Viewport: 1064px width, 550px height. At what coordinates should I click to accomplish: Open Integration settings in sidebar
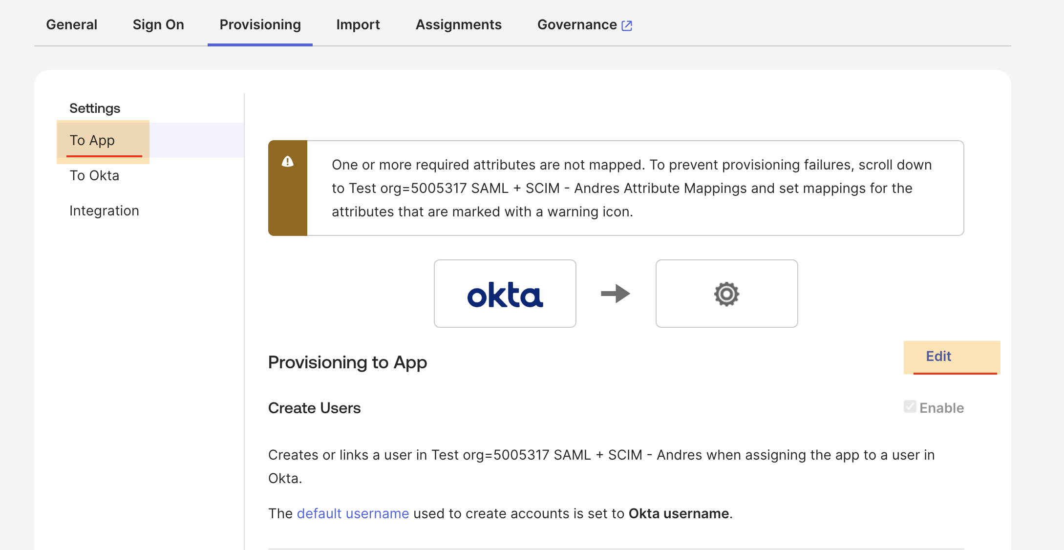pyautogui.click(x=104, y=211)
